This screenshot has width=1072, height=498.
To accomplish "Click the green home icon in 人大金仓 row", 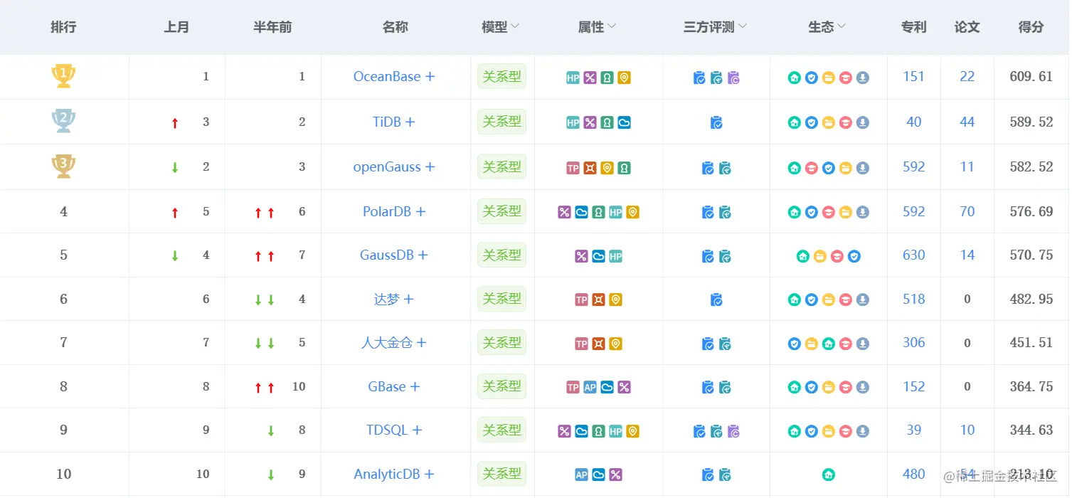I will pos(828,344).
